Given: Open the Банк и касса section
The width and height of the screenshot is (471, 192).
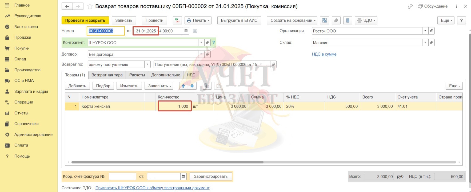Looking at the screenshot, I should [26, 27].
